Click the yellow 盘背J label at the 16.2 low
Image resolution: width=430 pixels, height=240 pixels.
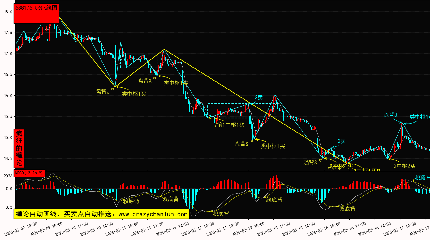(103, 92)
